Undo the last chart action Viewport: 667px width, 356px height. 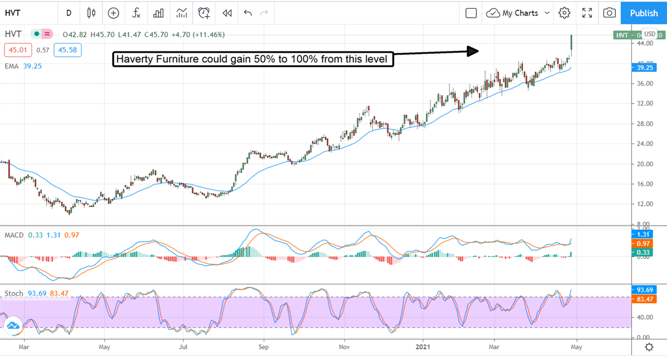[247, 13]
